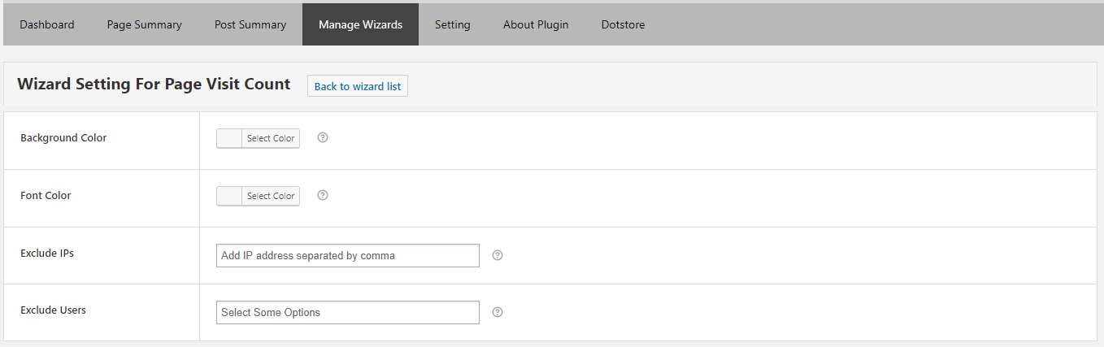Click help icon next to Font Color
Viewport: 1104px width, 347px height.
pos(323,195)
